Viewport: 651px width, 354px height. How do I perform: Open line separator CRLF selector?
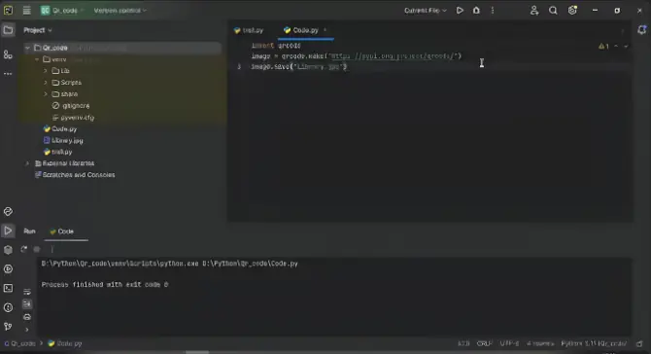point(484,343)
